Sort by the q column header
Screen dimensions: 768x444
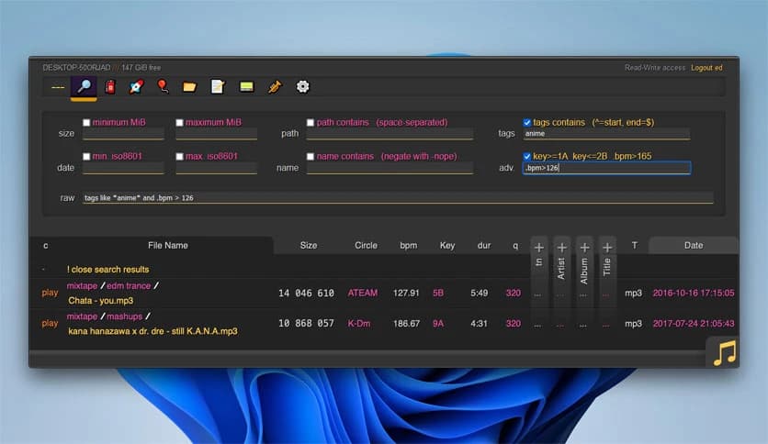tap(515, 246)
